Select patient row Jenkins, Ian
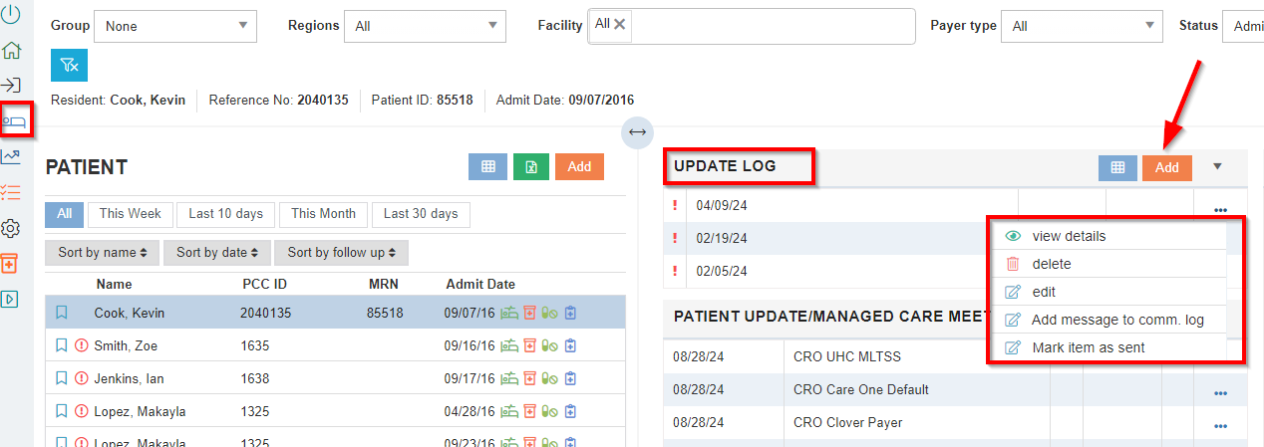Screen dimensions: 1264x447 coord(336,378)
